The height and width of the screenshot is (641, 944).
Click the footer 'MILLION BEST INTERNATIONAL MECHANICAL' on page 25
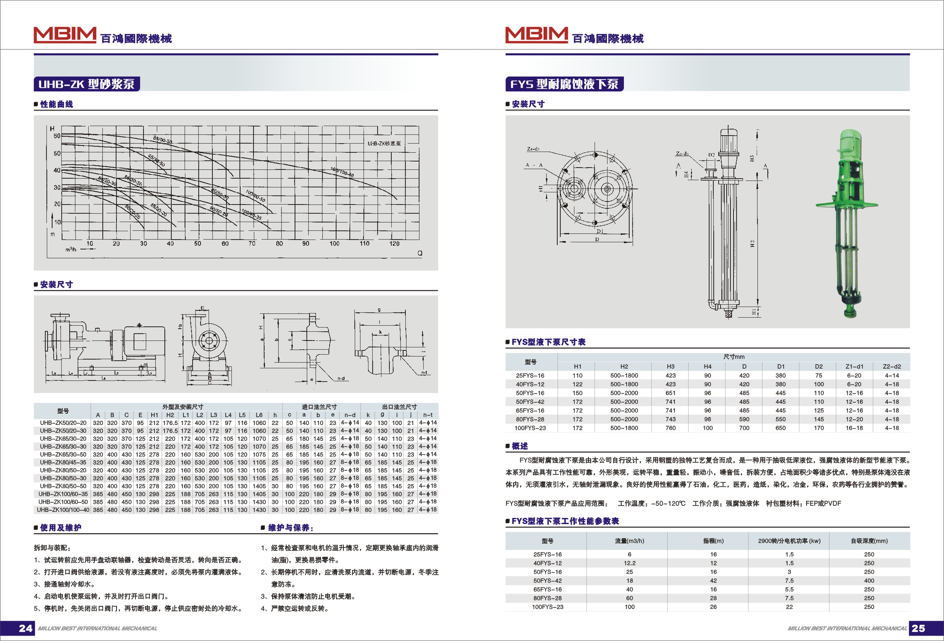pyautogui.click(x=847, y=628)
